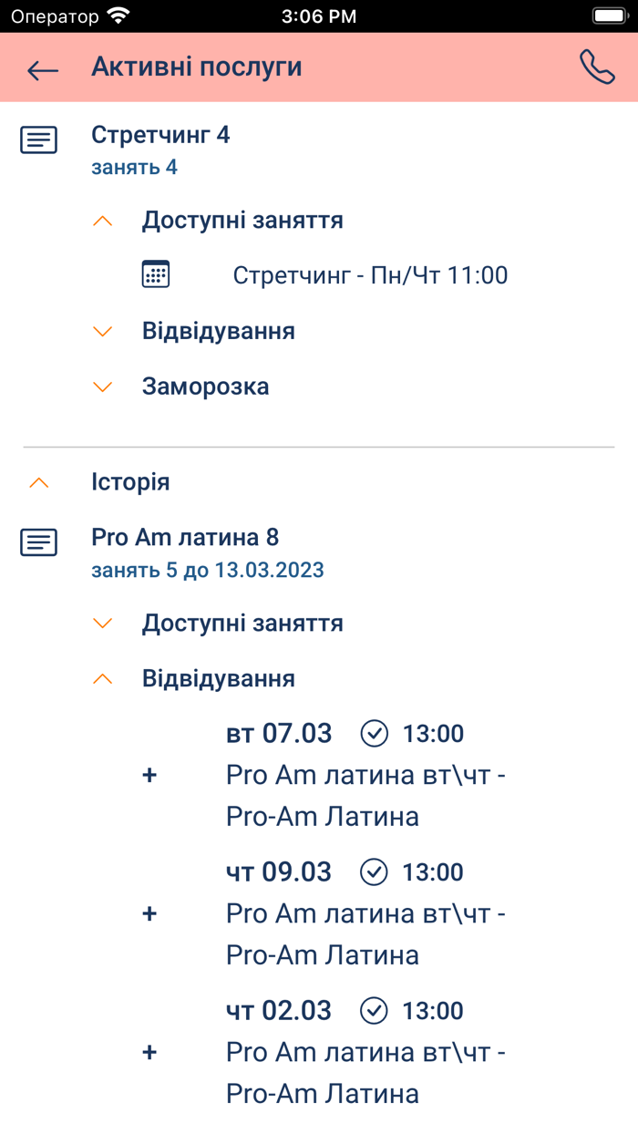The image size is (638, 1134).
Task: Tap the check circle next to чт 02.03
Action: [373, 1010]
